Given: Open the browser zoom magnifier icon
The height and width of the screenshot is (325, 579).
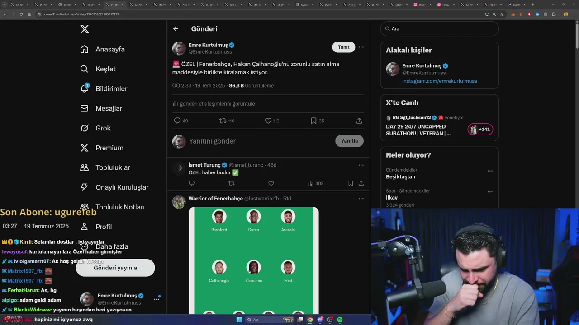Looking at the screenshot, I should 494,14.
